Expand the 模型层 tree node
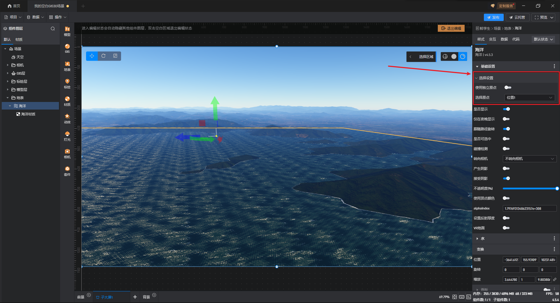 pos(8,90)
